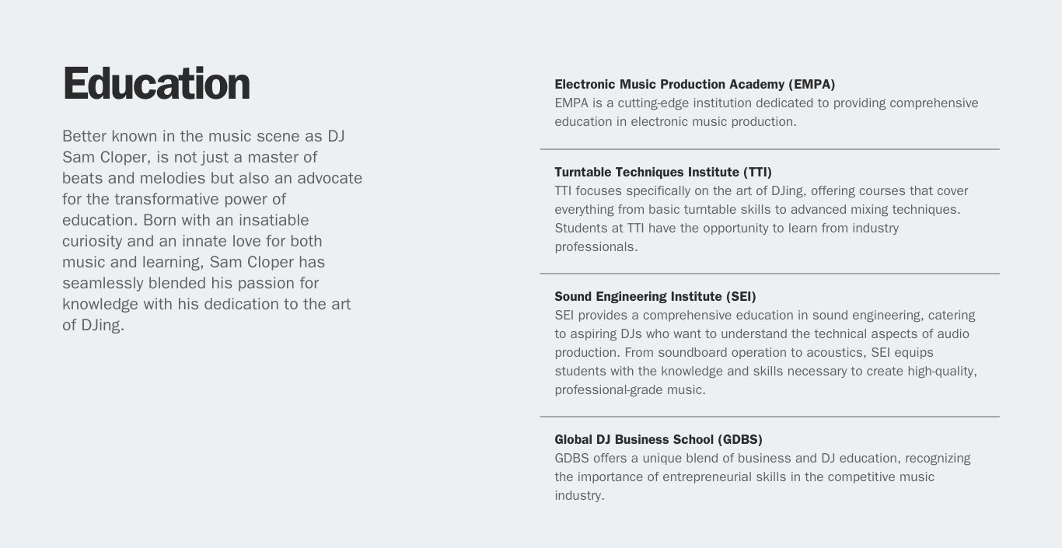Select the Sound Engineering Institute (SEI) title

click(655, 296)
